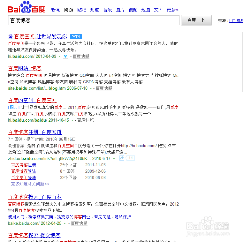Image resolution: width=243 pixels, height=242 pixels.
Task: Open the 百度的空间_百度空间 result
Action: (x=32, y=100)
